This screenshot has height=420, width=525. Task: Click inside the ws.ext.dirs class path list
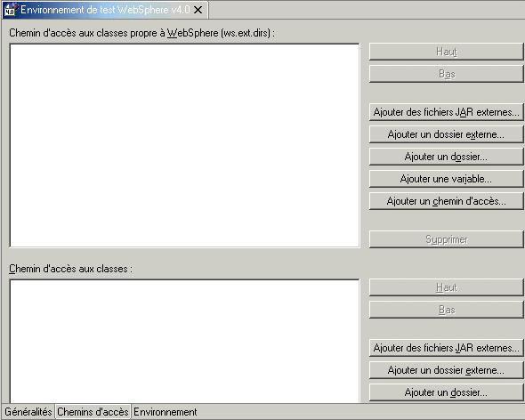tap(184, 145)
